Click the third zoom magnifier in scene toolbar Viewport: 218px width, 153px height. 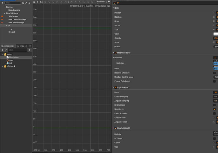(x=41, y=2)
